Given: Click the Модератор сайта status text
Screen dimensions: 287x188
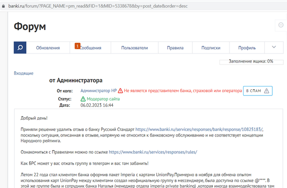Looking at the screenshot, I should click(103, 99).
